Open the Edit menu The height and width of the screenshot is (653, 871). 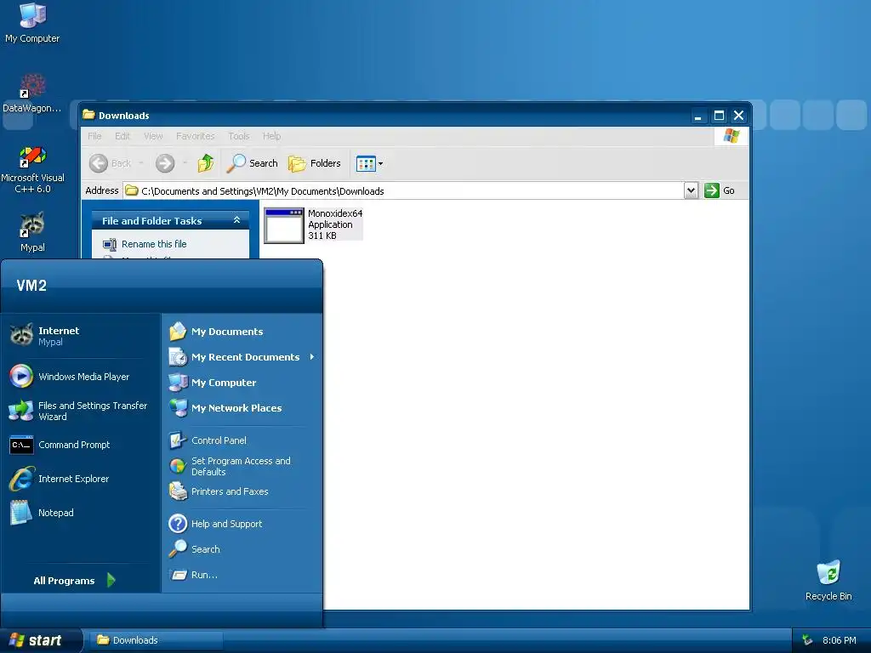122,136
